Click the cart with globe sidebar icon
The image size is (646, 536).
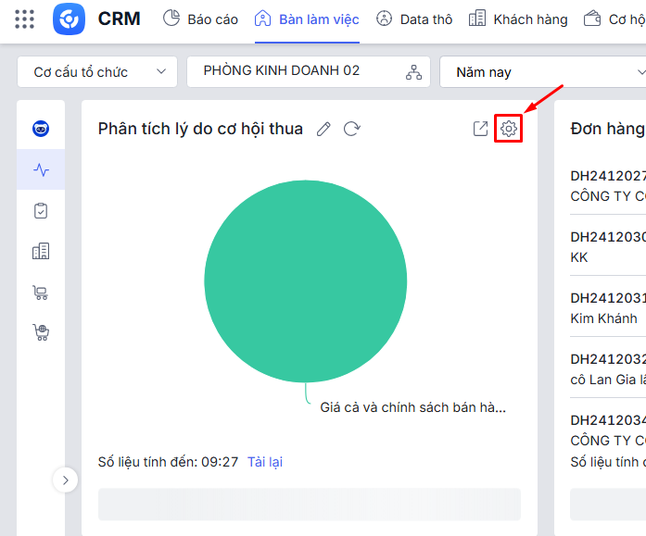tap(41, 332)
